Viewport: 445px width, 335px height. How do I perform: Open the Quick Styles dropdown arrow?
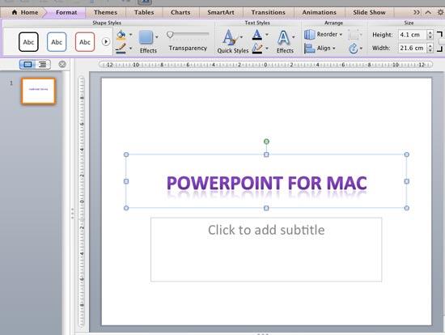click(241, 37)
